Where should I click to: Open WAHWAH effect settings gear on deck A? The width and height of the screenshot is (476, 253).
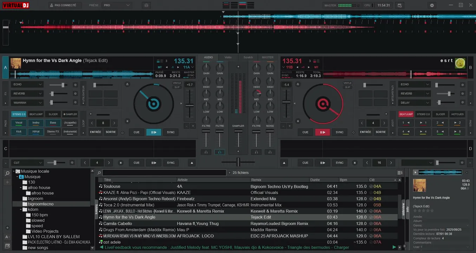(x=75, y=103)
